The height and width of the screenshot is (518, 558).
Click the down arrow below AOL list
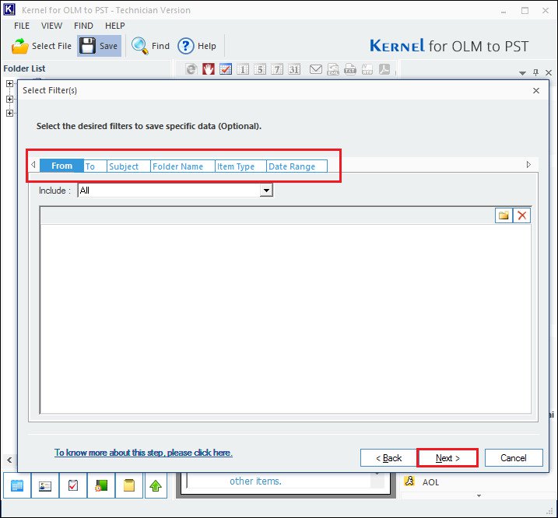point(479,495)
